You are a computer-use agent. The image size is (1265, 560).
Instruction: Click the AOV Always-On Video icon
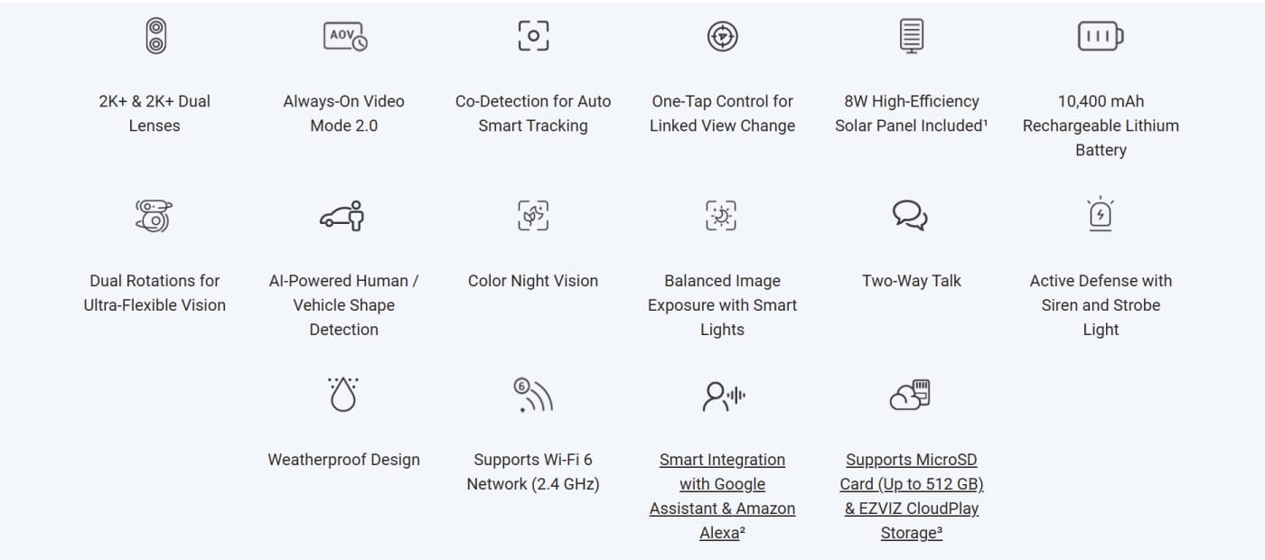pyautogui.click(x=345, y=36)
